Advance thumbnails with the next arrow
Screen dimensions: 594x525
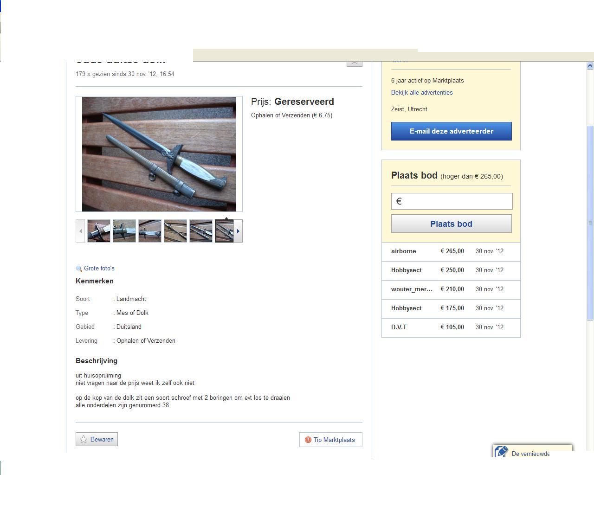click(238, 231)
